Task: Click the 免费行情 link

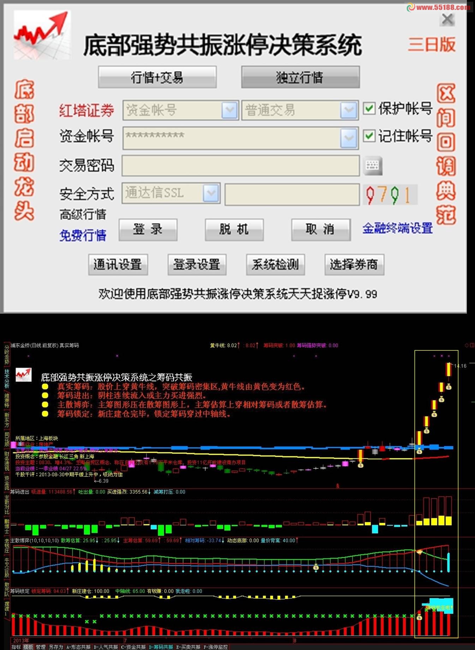Action: pyautogui.click(x=83, y=235)
